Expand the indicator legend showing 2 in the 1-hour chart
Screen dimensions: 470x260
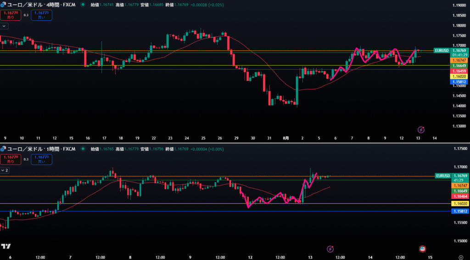[x=5, y=171]
